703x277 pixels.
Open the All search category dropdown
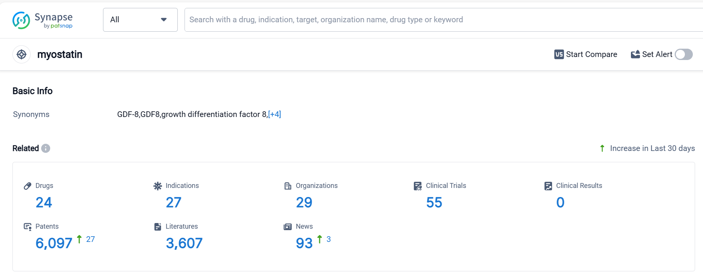pos(140,20)
